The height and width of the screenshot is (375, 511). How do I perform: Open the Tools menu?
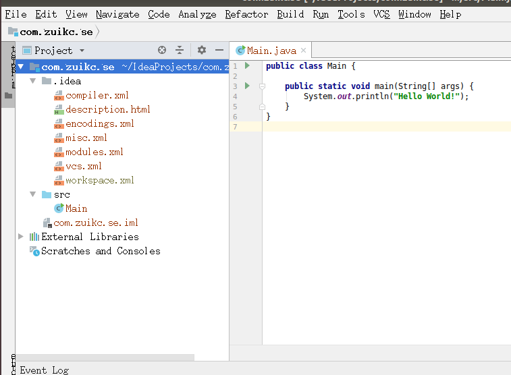tap(351, 14)
